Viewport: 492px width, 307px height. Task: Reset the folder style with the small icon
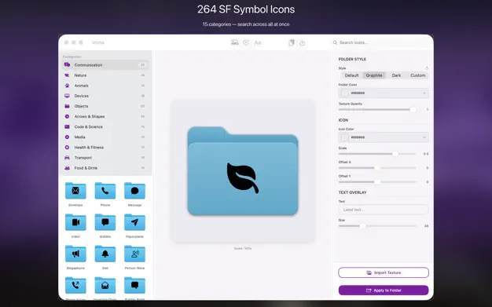(427, 68)
